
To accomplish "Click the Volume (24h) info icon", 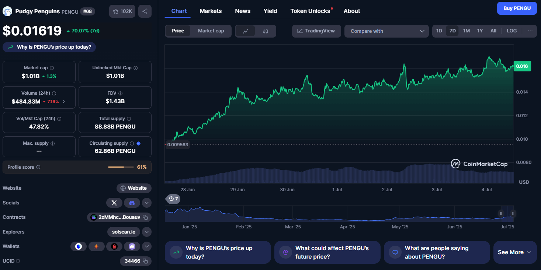I will click(x=54, y=94).
